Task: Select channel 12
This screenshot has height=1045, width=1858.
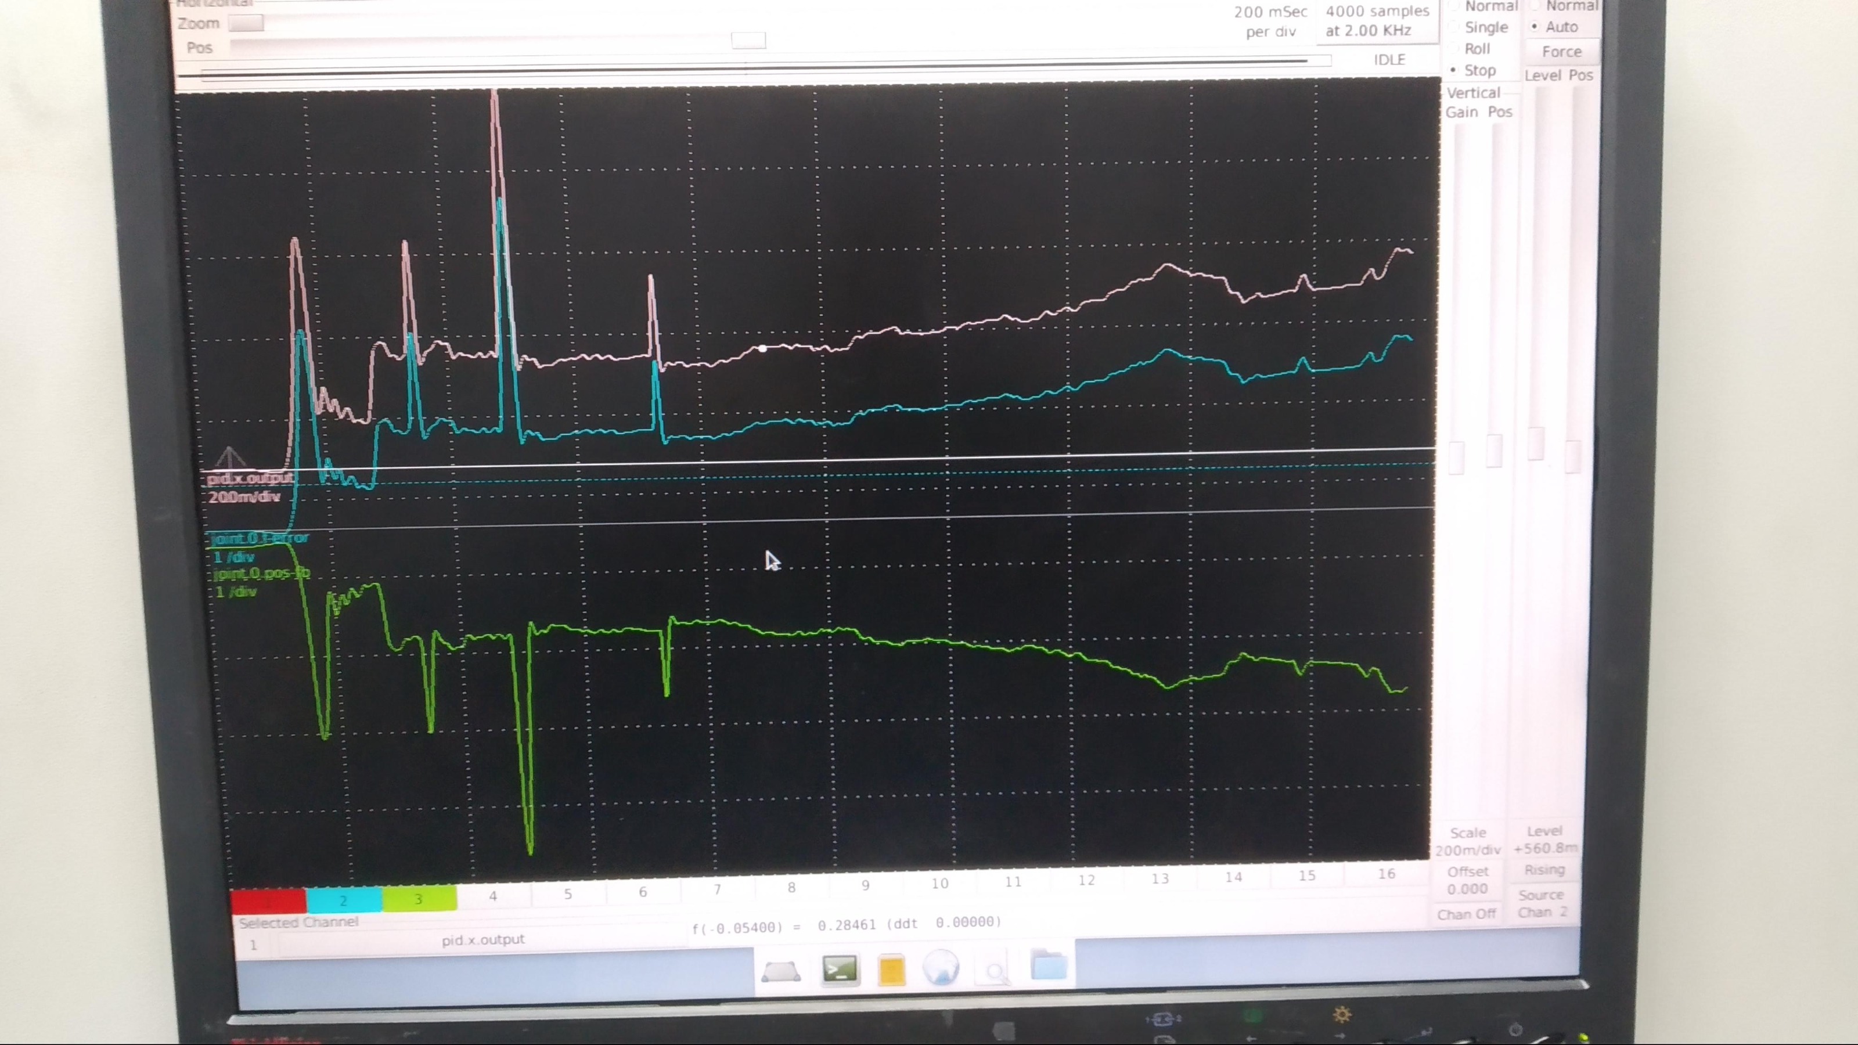Action: (x=1086, y=880)
